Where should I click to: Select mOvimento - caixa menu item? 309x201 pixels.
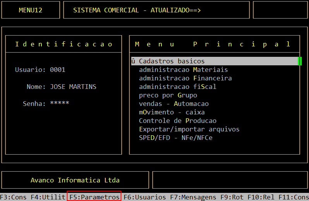[x=172, y=112]
